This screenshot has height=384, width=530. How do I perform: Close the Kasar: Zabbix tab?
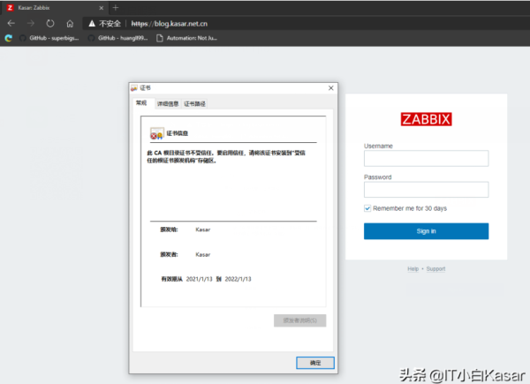tap(101, 8)
